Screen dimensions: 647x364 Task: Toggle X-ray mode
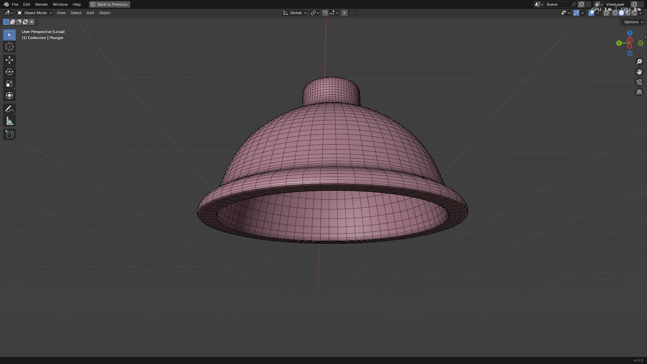point(606,13)
